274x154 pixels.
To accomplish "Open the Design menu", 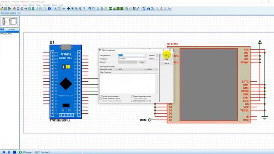I will coord(18,5).
